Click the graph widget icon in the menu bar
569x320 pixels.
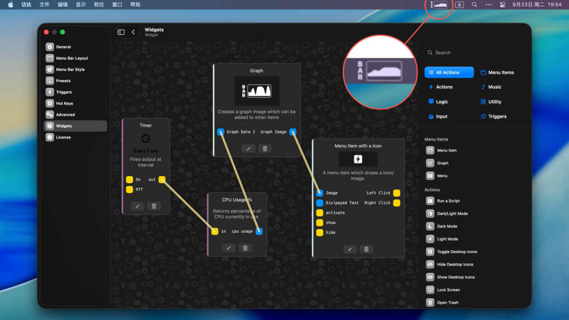[x=439, y=5]
